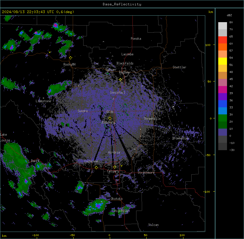The width and height of the screenshot is (244, 239).
Task: Click the Sundre label
Action: click(x=83, y=111)
